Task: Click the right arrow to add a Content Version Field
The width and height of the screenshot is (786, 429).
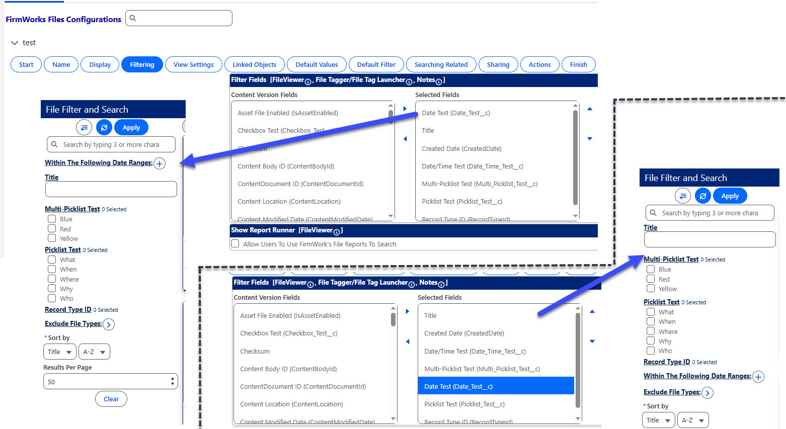Action: (405, 108)
